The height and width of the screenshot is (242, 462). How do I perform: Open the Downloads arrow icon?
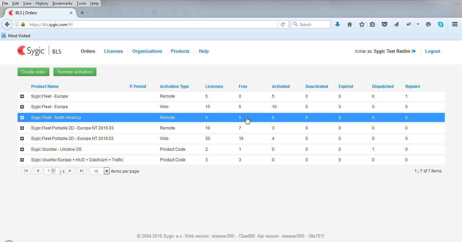tap(337, 24)
